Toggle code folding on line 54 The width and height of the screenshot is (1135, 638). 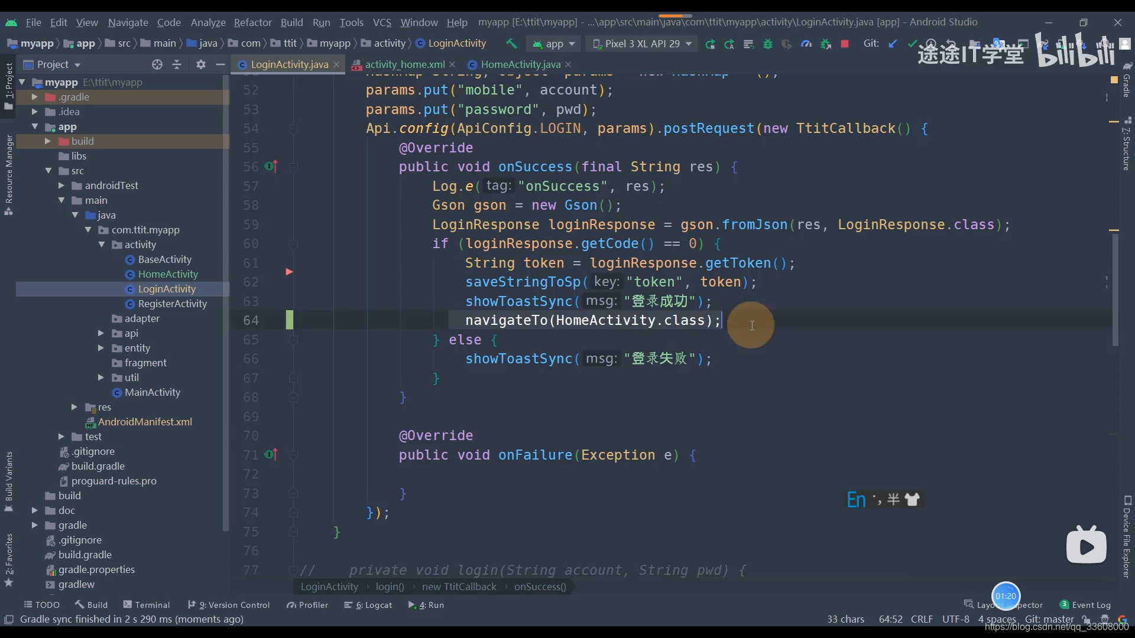click(293, 128)
